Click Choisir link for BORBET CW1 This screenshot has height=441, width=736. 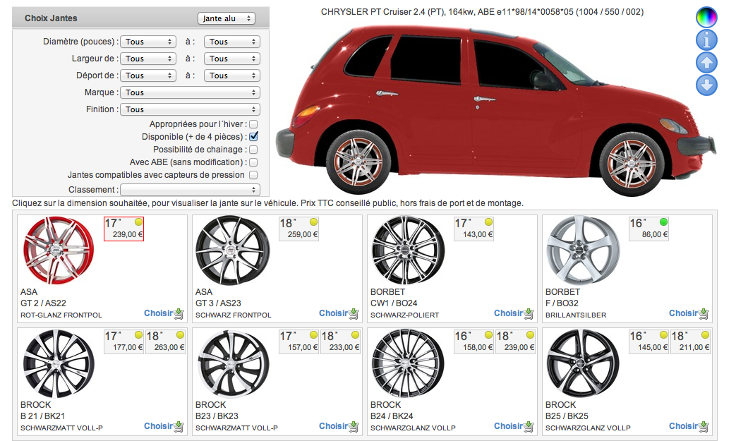508,313
